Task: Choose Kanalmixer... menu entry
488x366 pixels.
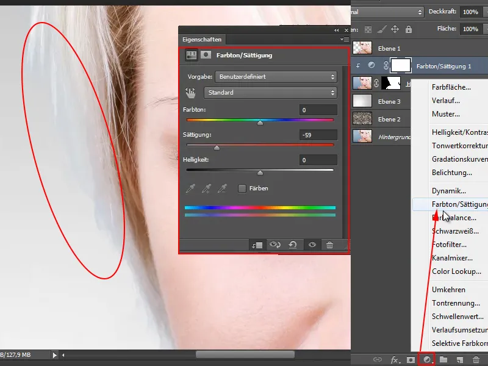Action: tap(452, 257)
